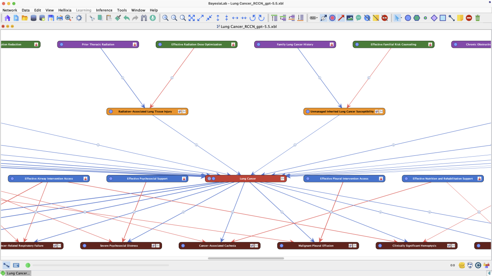Viewport: 492px width, 276px height.
Task: Toggle the green speech-bubble comments button
Action: point(358,18)
